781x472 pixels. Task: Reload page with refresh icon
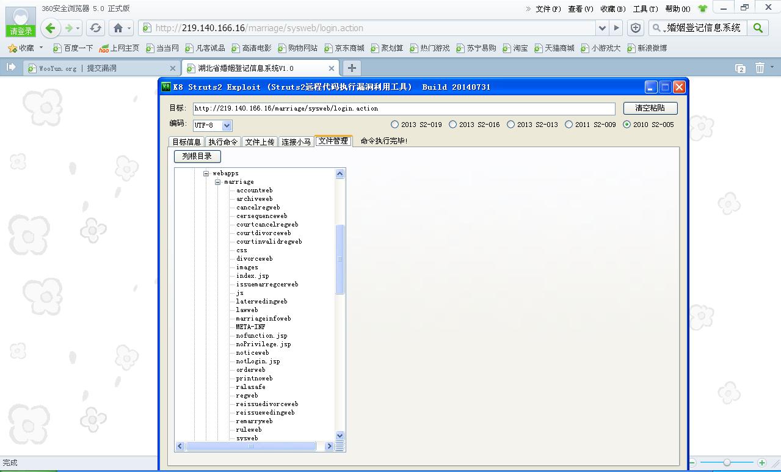95,28
